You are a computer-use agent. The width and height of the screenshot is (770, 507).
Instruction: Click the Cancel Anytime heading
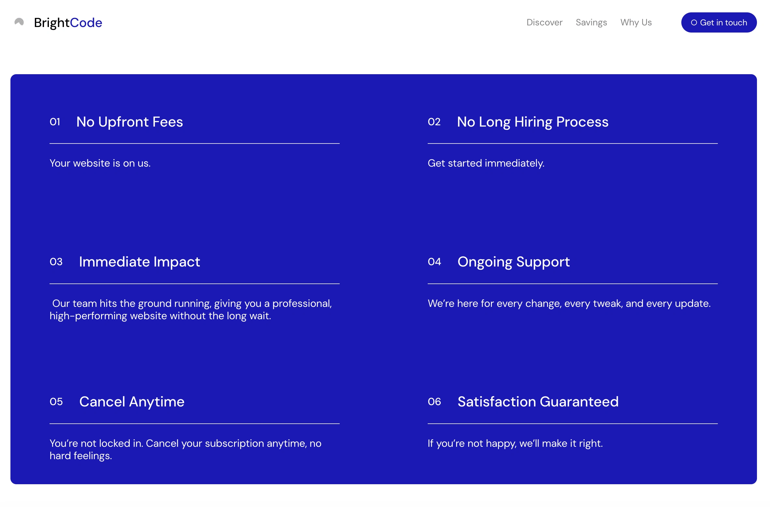point(132,402)
